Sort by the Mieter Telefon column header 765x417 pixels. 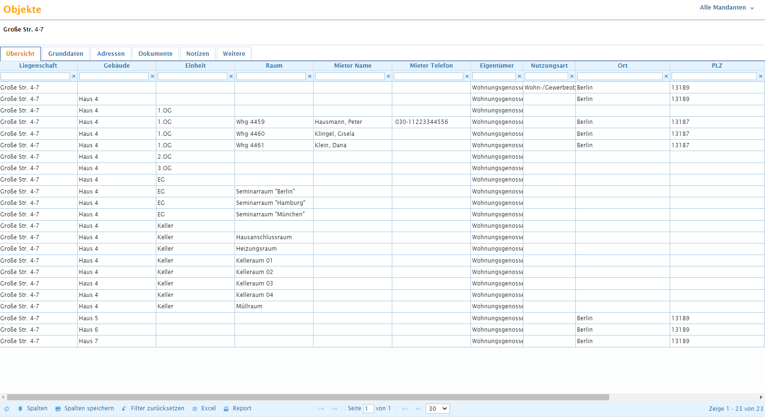click(431, 66)
